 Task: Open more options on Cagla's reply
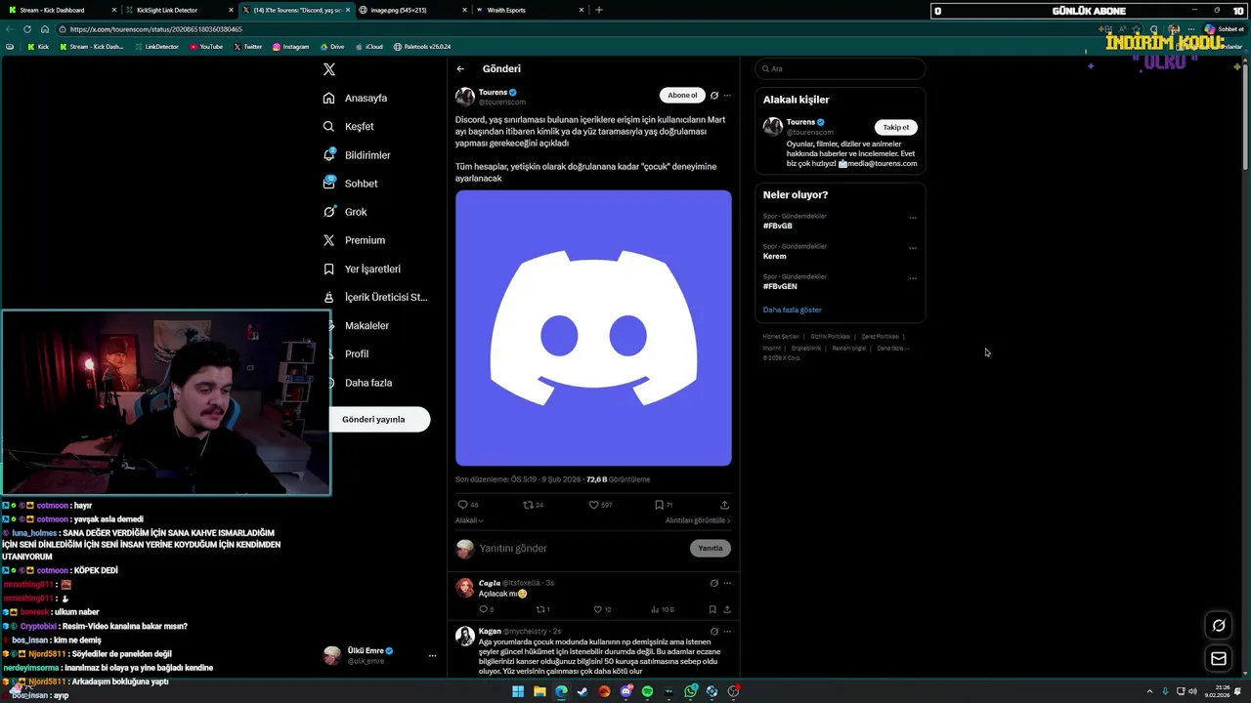[727, 583]
